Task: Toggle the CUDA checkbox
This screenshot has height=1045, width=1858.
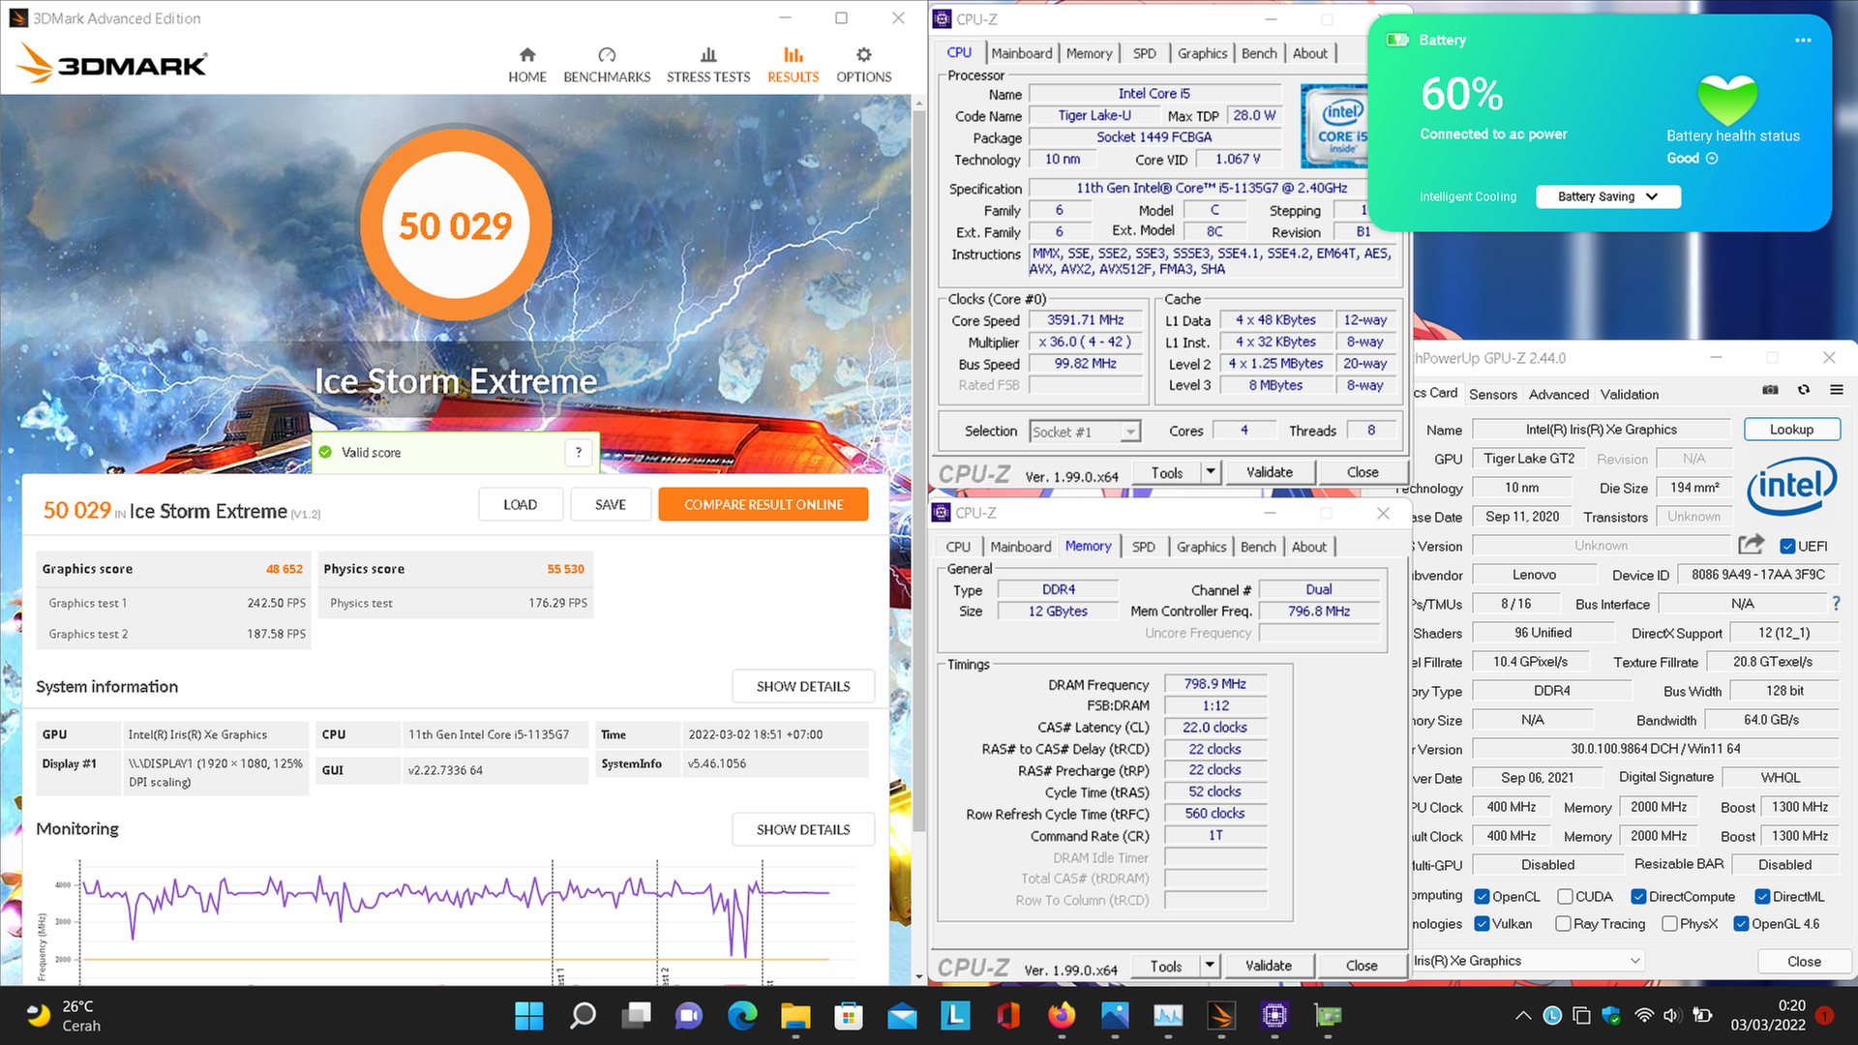Action: [x=1565, y=897]
